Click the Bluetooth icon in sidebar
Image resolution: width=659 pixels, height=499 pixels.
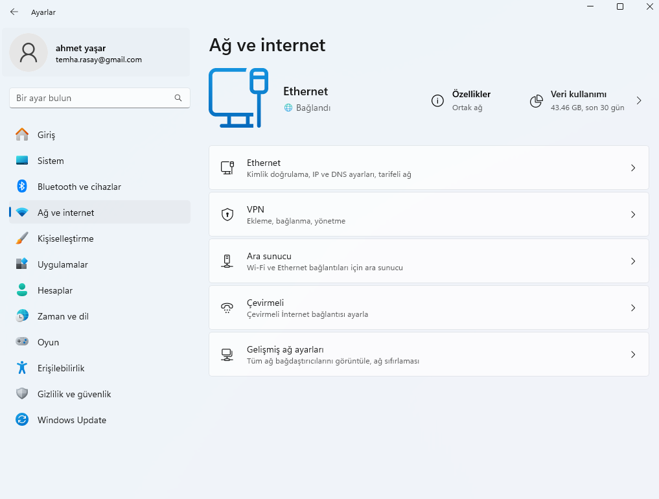click(22, 187)
